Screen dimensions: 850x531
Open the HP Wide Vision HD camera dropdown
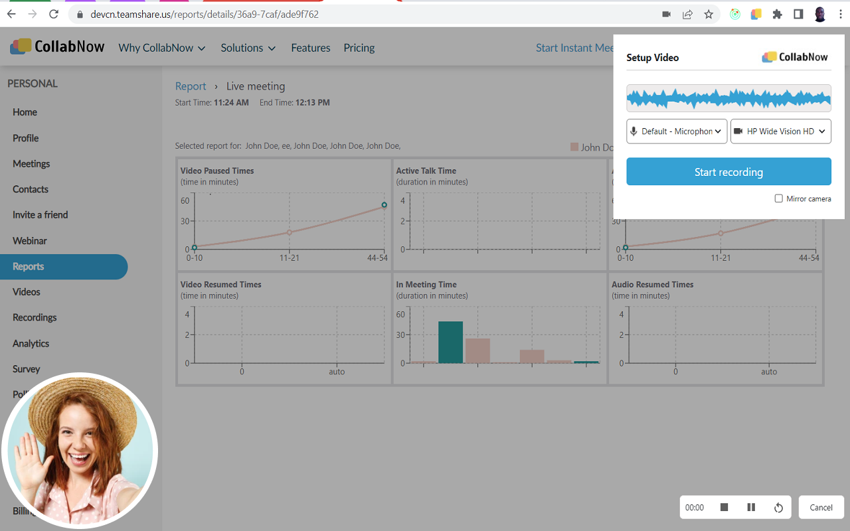780,131
